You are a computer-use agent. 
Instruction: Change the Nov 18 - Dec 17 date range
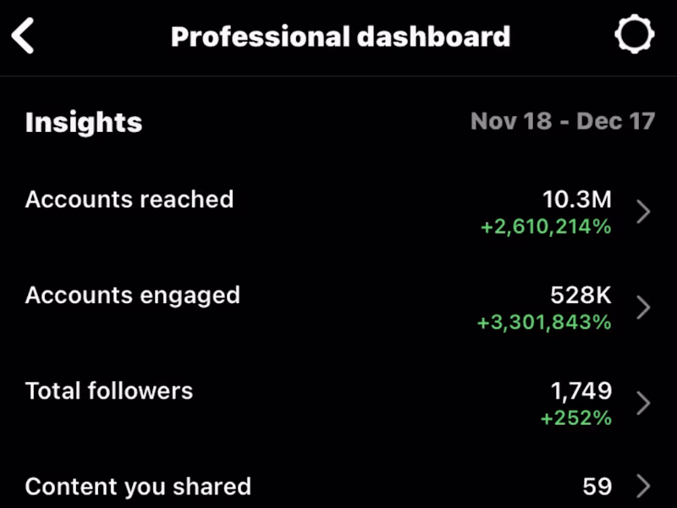pyautogui.click(x=563, y=121)
